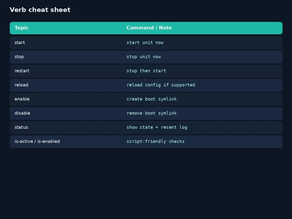Select the 'status' topic cell
Image resolution: width=292 pixels, height=219 pixels.
click(21, 127)
